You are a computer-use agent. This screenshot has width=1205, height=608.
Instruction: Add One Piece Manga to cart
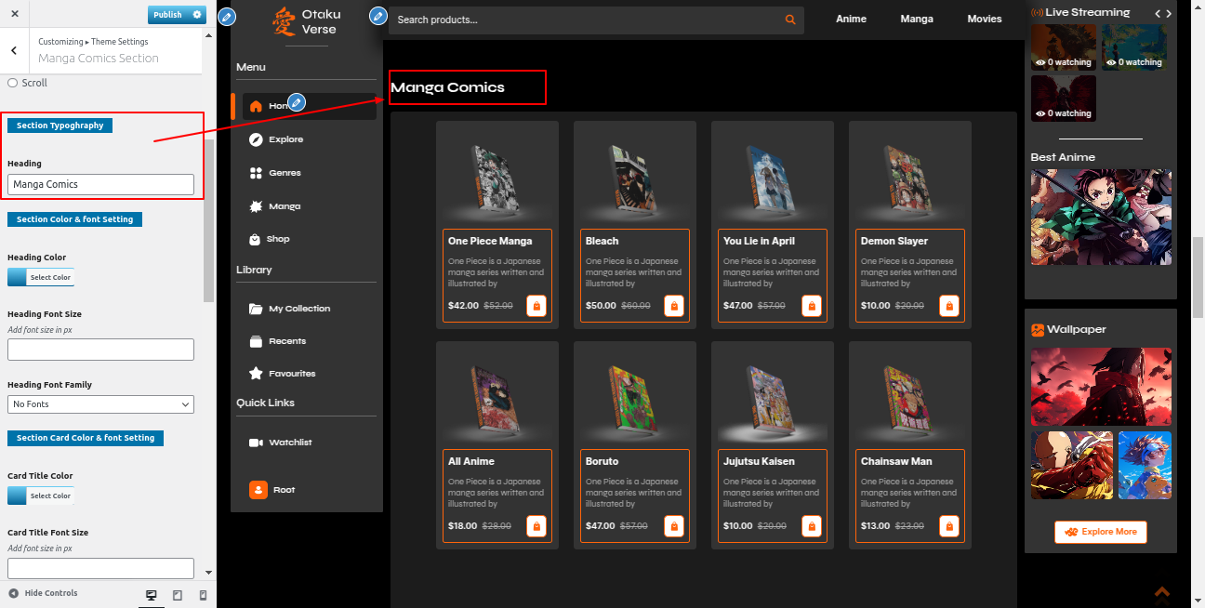click(536, 306)
